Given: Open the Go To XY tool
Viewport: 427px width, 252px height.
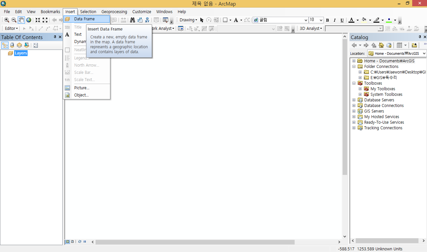Looking at the screenshot, I should point(147,20).
